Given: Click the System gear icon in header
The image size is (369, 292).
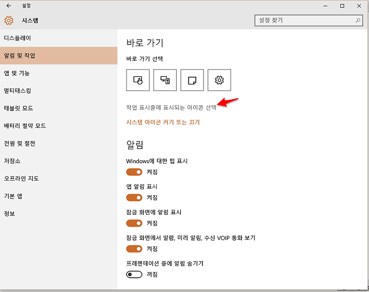Looking at the screenshot, I should (9, 20).
